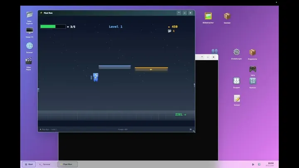
Task: Click the mute icon in the game status bar
Action: pyautogui.click(x=191, y=129)
